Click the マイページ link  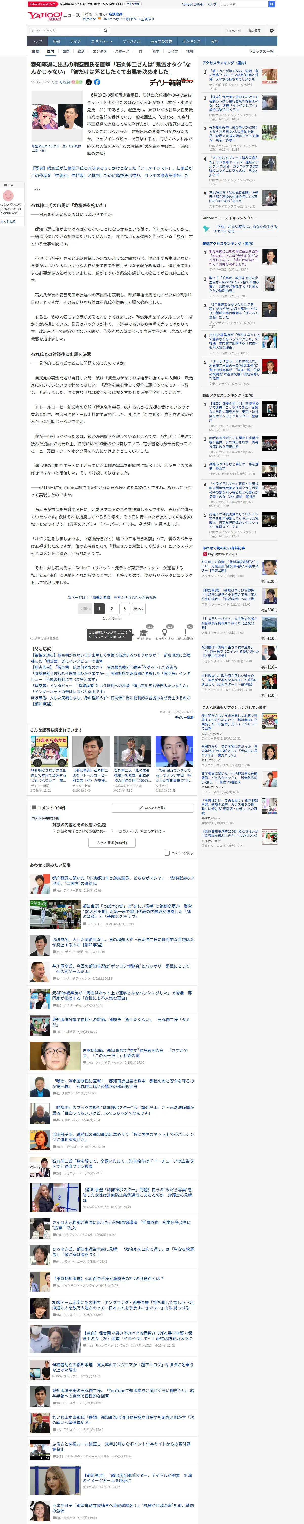(233, 31)
